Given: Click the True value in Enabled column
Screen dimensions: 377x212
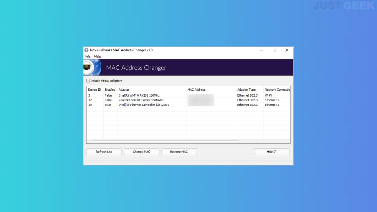Looking at the screenshot, I should pyautogui.click(x=108, y=105).
